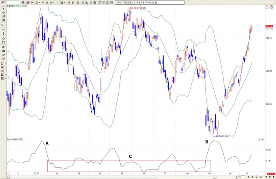Image resolution: width=276 pixels, height=179 pixels.
Task: Click the lightbulb icon in top toolbar
Action: pos(91,3)
